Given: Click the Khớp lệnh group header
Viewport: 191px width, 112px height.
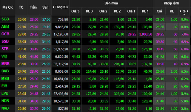Looking at the screenshot, I should (x=171, y=3).
